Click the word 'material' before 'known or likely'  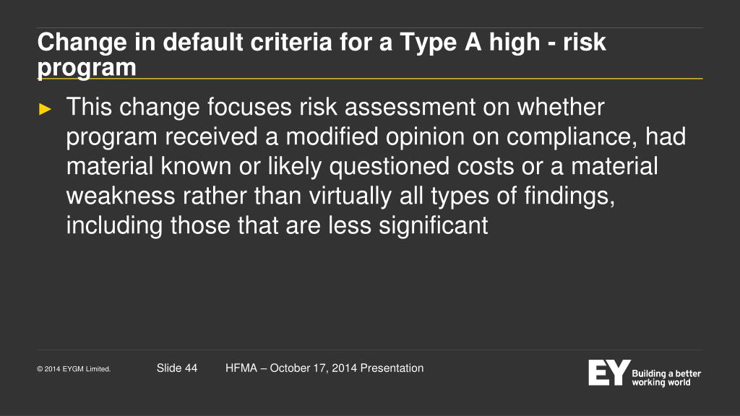coord(110,167)
